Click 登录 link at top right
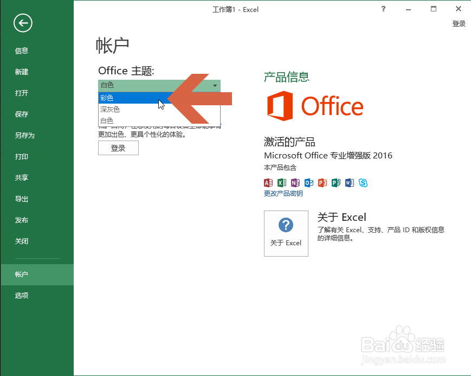Screen dimensions: 471x376 tap(459, 24)
